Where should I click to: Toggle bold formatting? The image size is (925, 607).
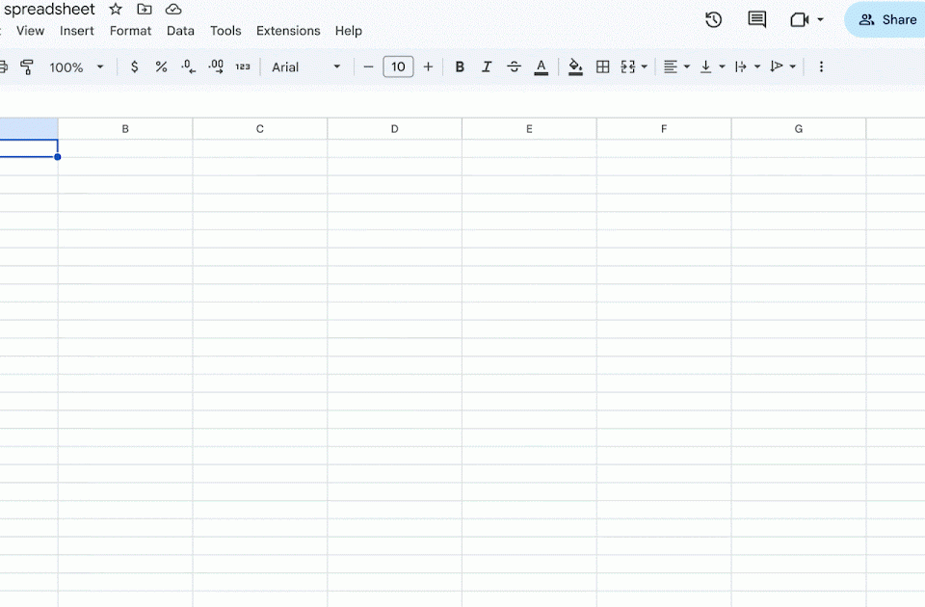click(460, 67)
